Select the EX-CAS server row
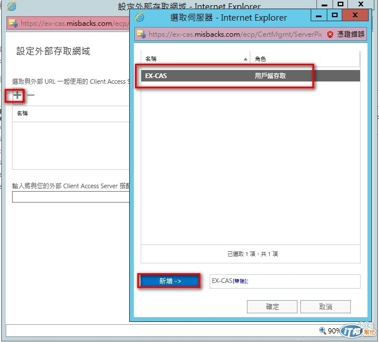The image size is (379, 342). click(250, 76)
